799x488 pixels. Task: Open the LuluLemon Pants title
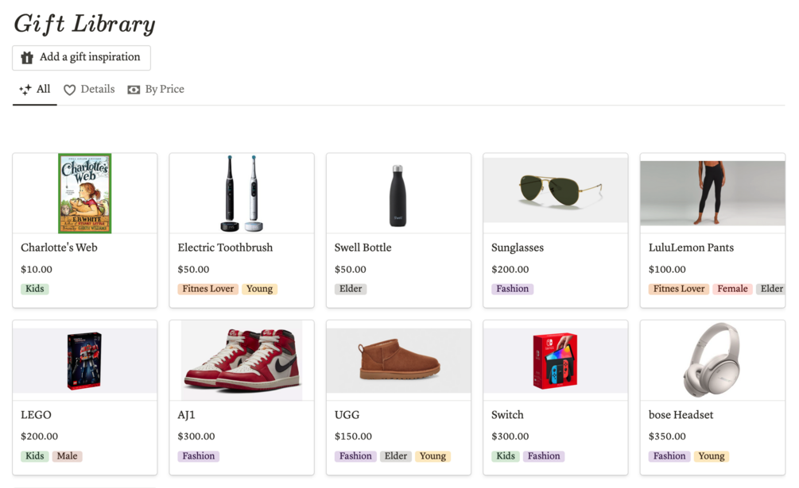691,248
